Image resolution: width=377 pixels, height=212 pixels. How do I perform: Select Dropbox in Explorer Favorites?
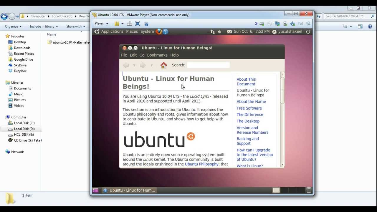pyautogui.click(x=20, y=71)
